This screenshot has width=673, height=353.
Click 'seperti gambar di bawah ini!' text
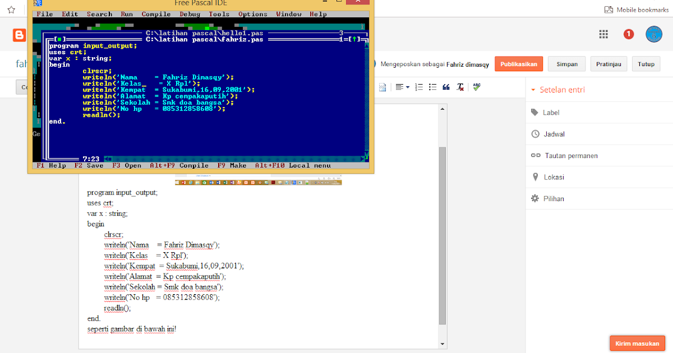pos(132,328)
